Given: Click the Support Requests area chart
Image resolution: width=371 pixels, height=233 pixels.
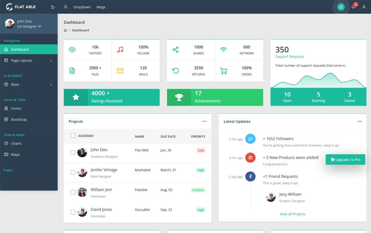Looking at the screenshot, I should (x=318, y=80).
